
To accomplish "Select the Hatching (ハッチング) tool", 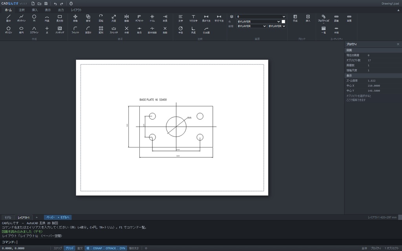I will (60, 30).
